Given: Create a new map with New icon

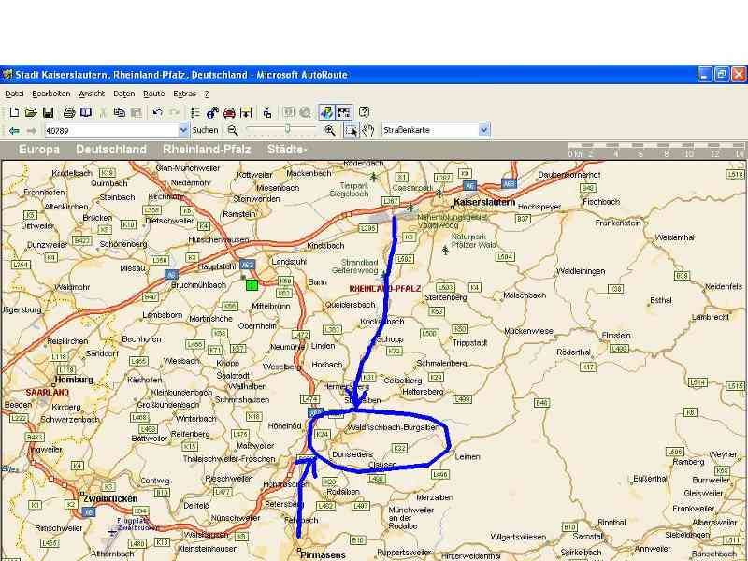Looking at the screenshot, I should click(14, 112).
